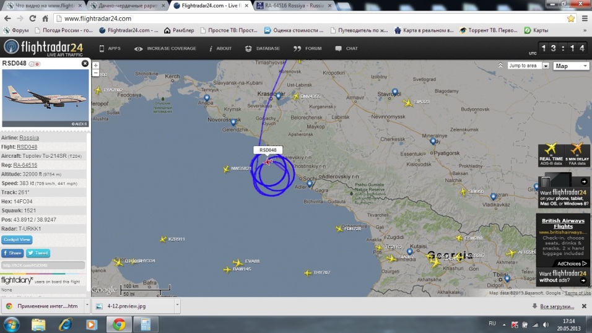The height and width of the screenshot is (333, 592).
Task: Click the Facebook Share button
Action: tap(12, 253)
